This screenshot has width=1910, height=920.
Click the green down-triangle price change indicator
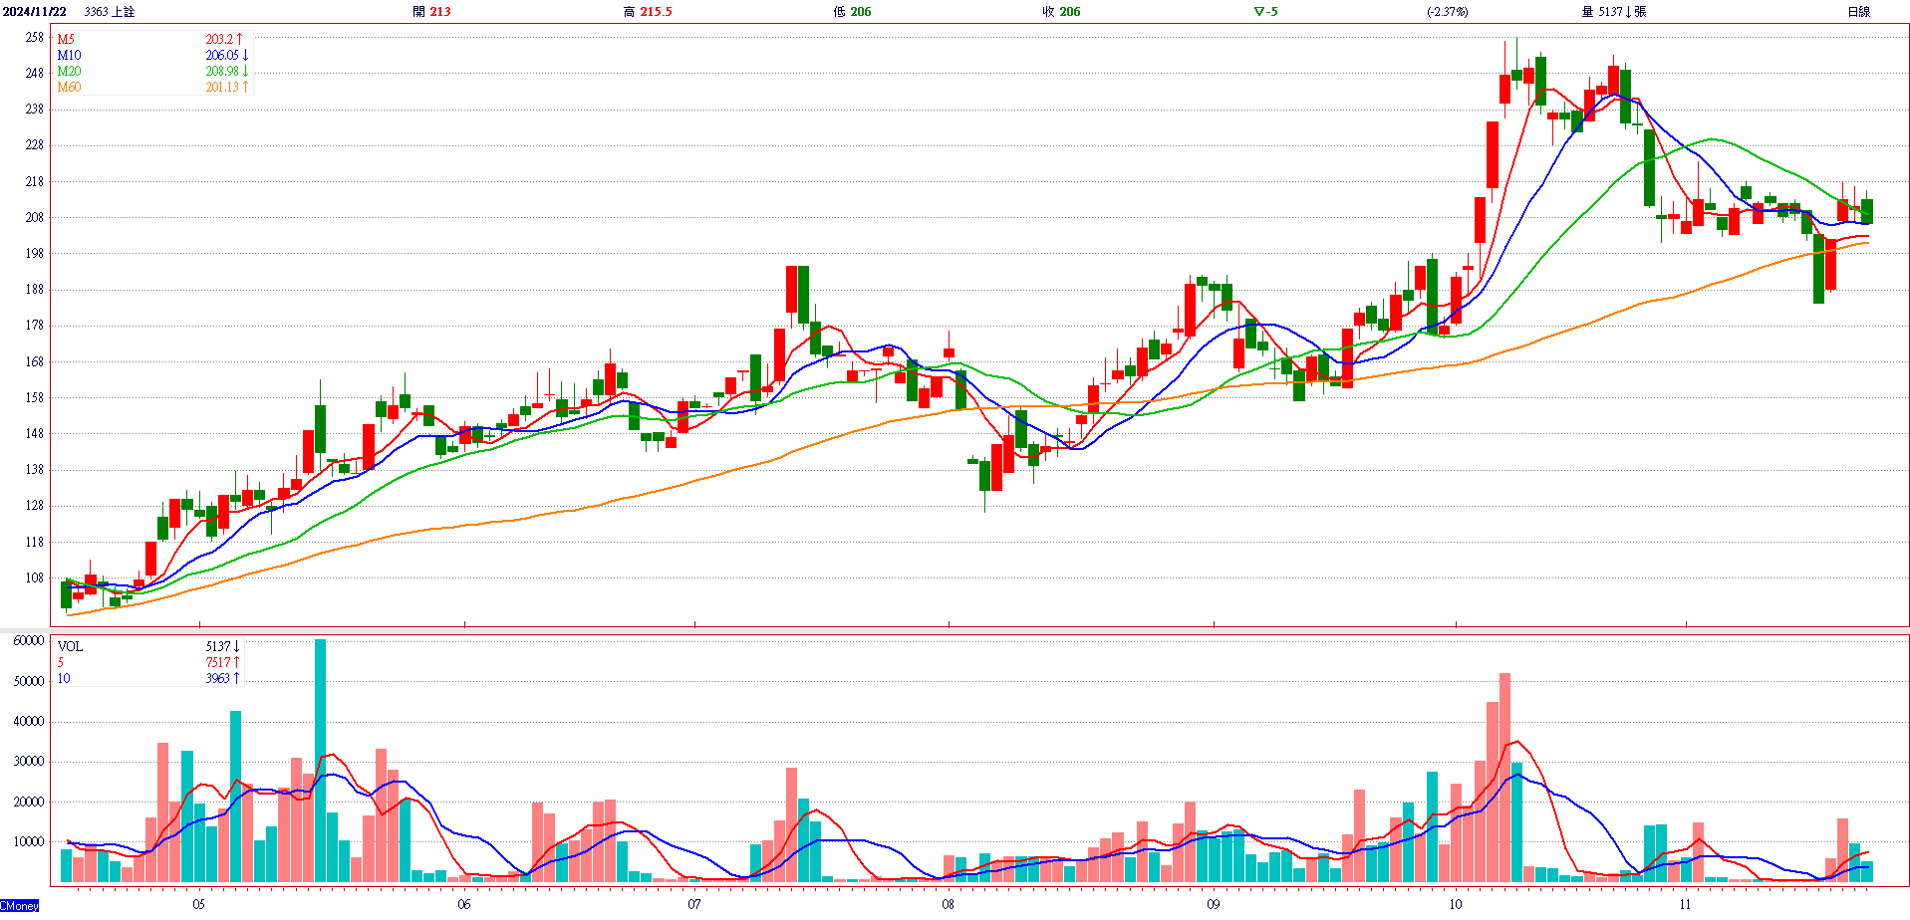coord(1259,12)
